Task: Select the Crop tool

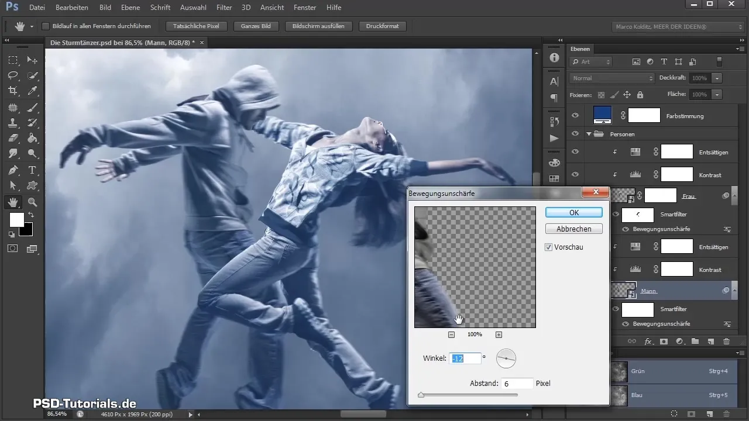Action: pos(13,91)
